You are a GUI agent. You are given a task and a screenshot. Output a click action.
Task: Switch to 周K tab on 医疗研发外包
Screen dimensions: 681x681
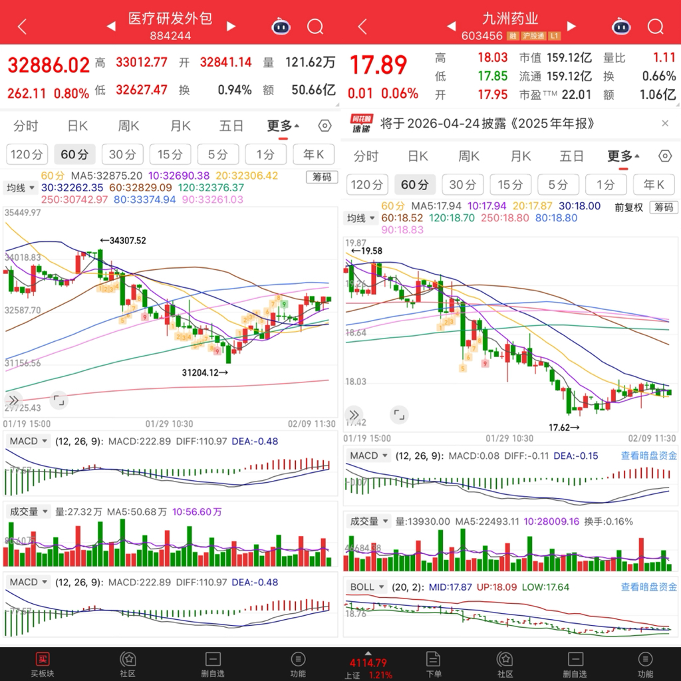(x=129, y=126)
